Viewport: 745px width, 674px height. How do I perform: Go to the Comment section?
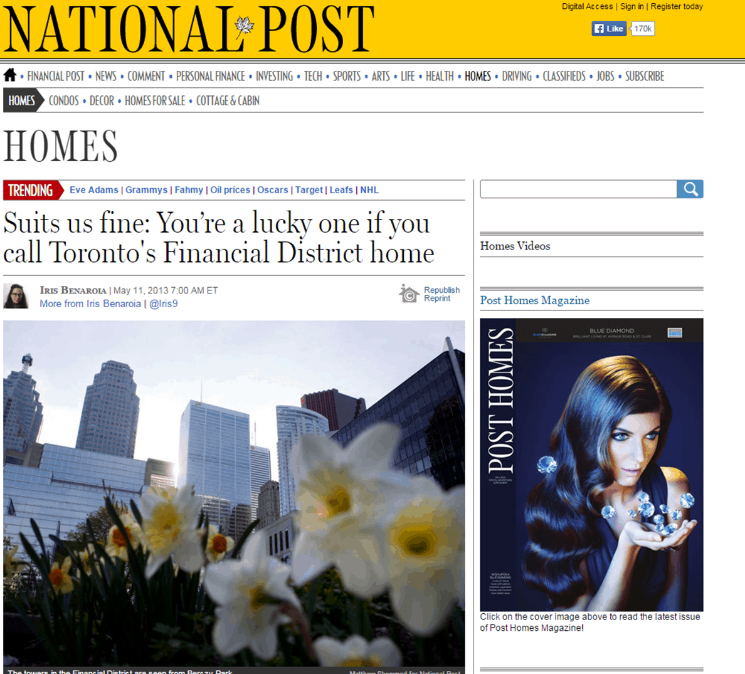click(x=146, y=76)
